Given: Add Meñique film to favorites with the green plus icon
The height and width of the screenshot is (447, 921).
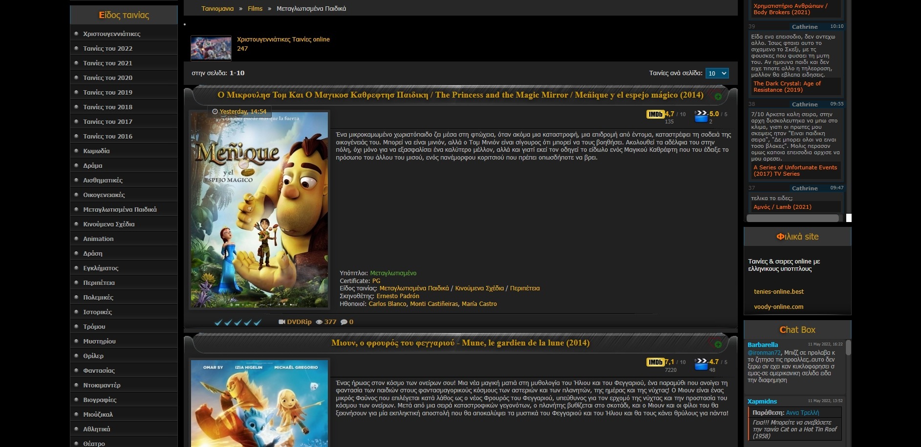Looking at the screenshot, I should [718, 97].
